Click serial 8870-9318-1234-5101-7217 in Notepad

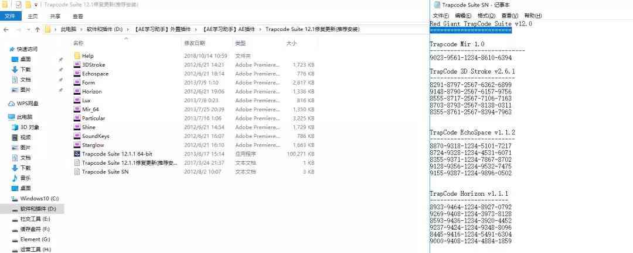[471, 146]
